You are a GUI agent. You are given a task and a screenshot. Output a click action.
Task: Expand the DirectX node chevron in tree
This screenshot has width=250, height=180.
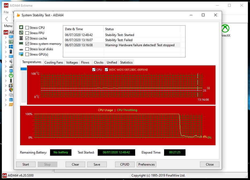[x=6, y=76]
